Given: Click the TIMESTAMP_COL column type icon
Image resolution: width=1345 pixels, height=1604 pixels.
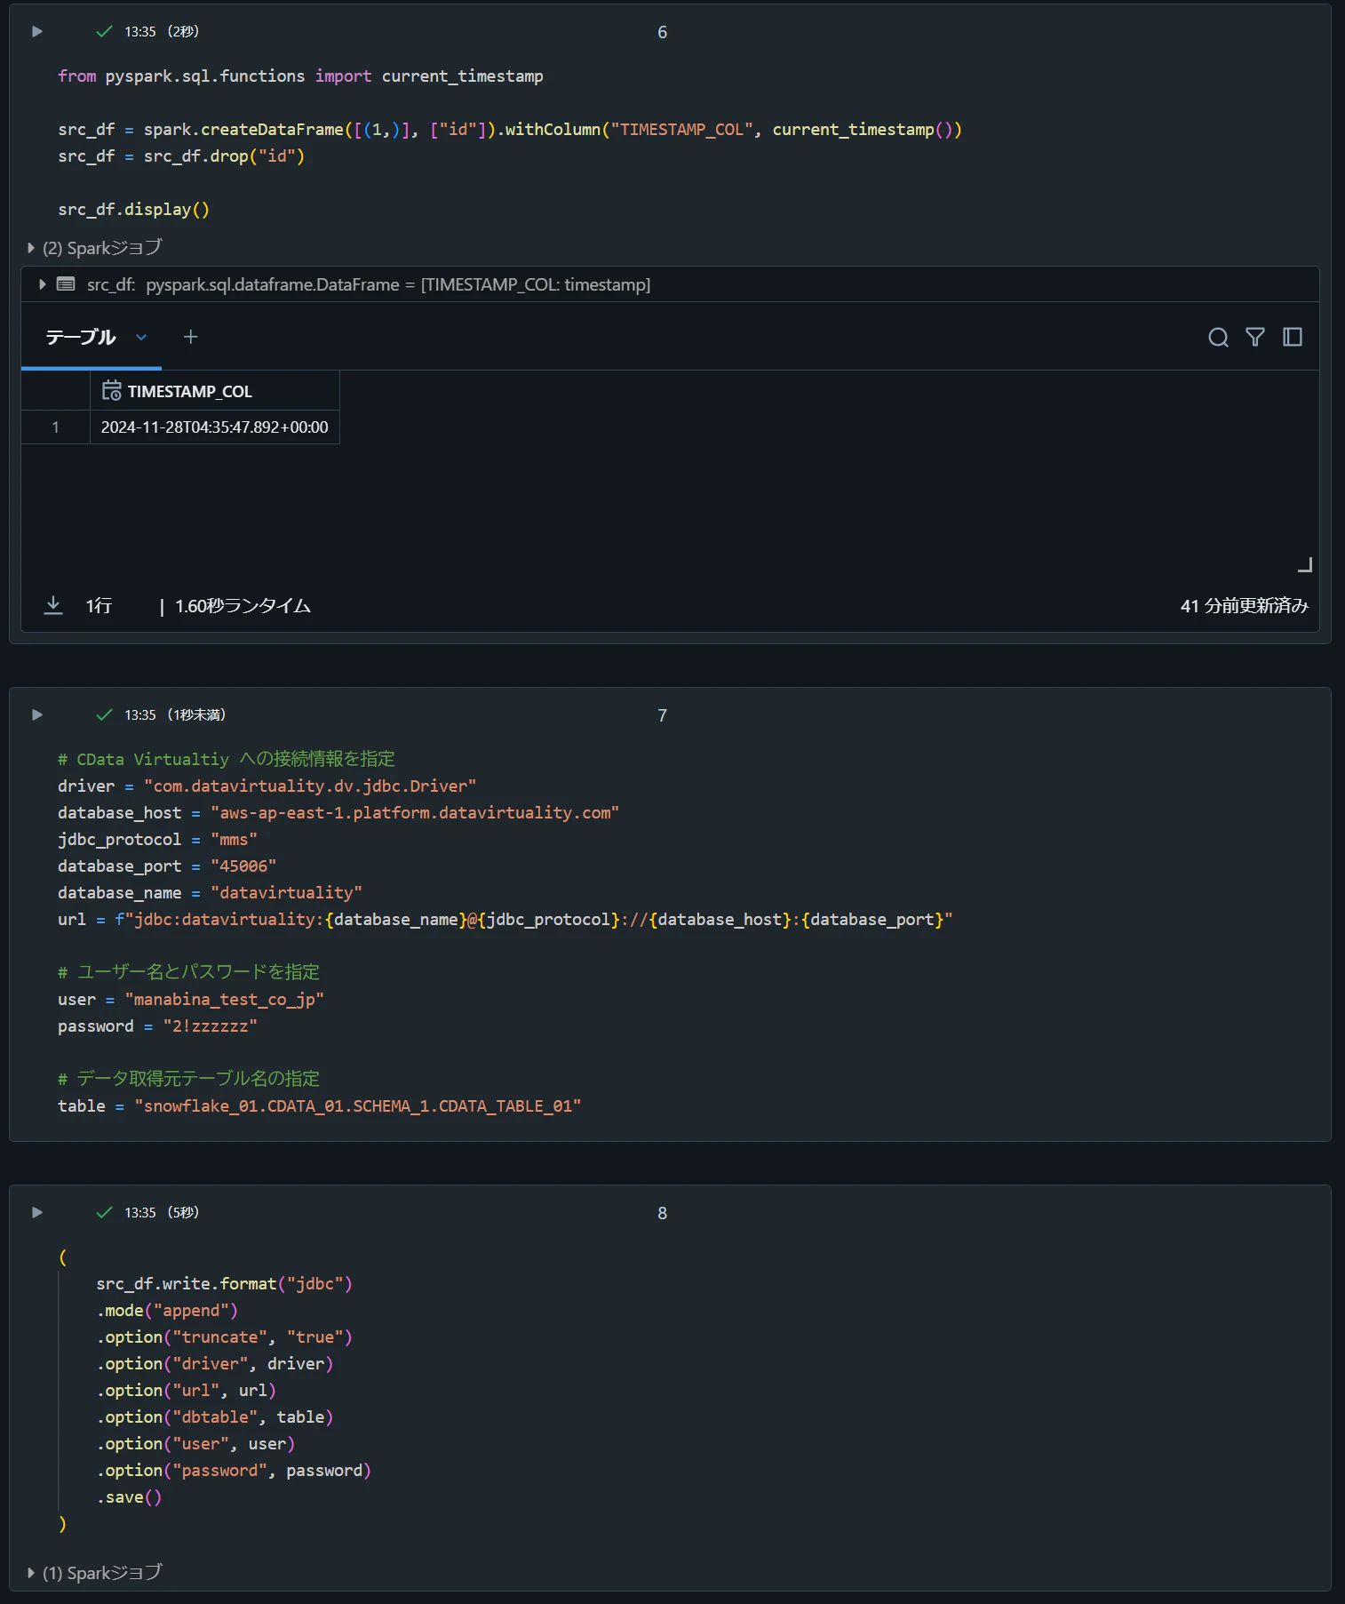Looking at the screenshot, I should coord(111,391).
